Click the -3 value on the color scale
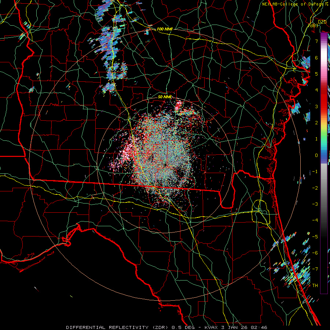This screenshot has width=330, height=330. pos(315,204)
